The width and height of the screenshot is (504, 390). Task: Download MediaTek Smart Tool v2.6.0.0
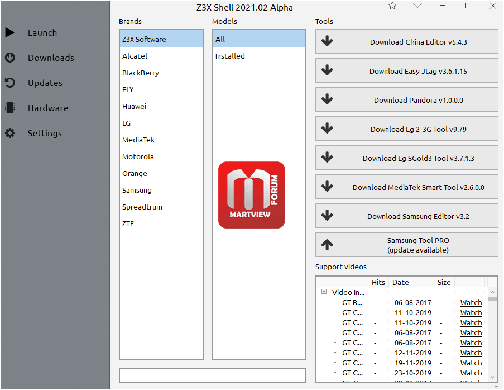pos(407,187)
